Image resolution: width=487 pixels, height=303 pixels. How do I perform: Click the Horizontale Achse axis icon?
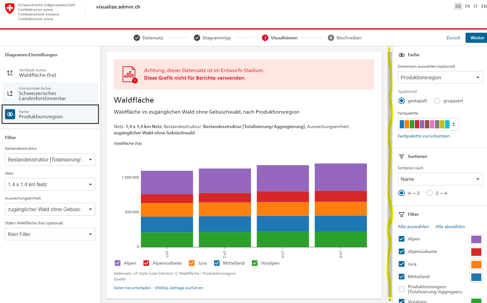point(10,93)
